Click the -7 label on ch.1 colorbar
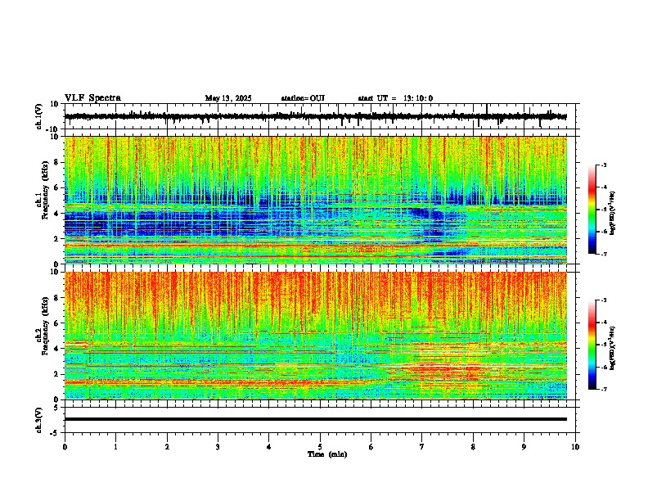The image size is (648, 501). point(603,254)
